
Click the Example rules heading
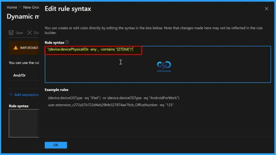(x=57, y=90)
